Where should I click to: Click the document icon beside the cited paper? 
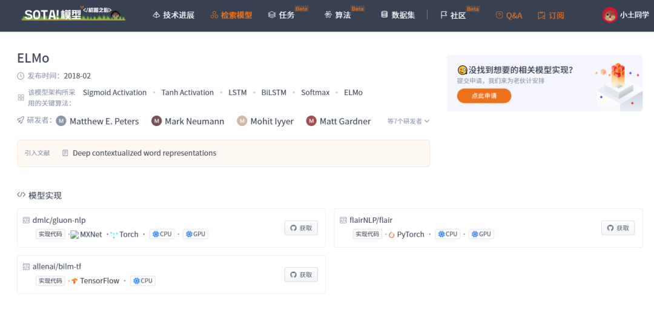click(x=65, y=153)
